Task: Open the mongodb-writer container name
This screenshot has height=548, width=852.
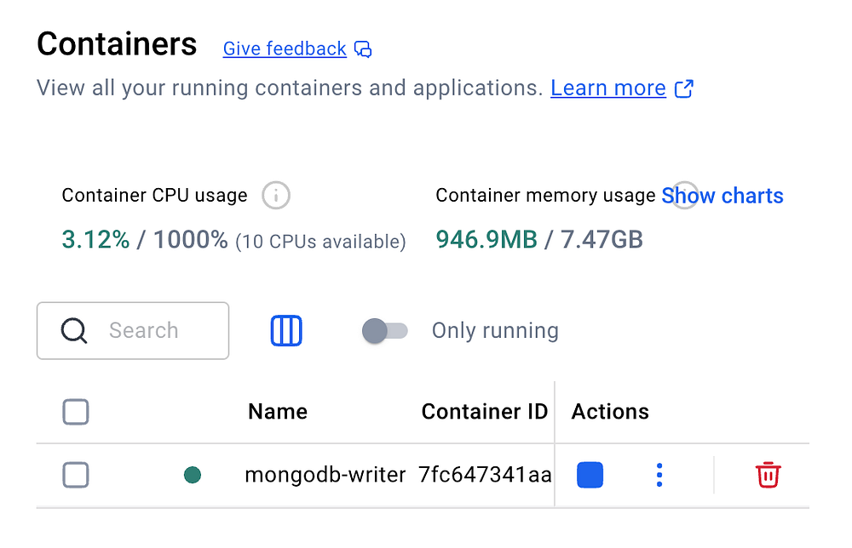Action: pyautogui.click(x=325, y=475)
